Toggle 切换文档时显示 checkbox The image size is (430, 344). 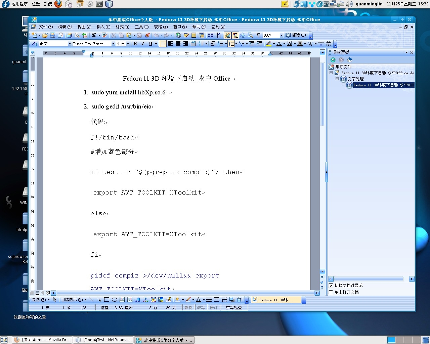[x=331, y=286]
